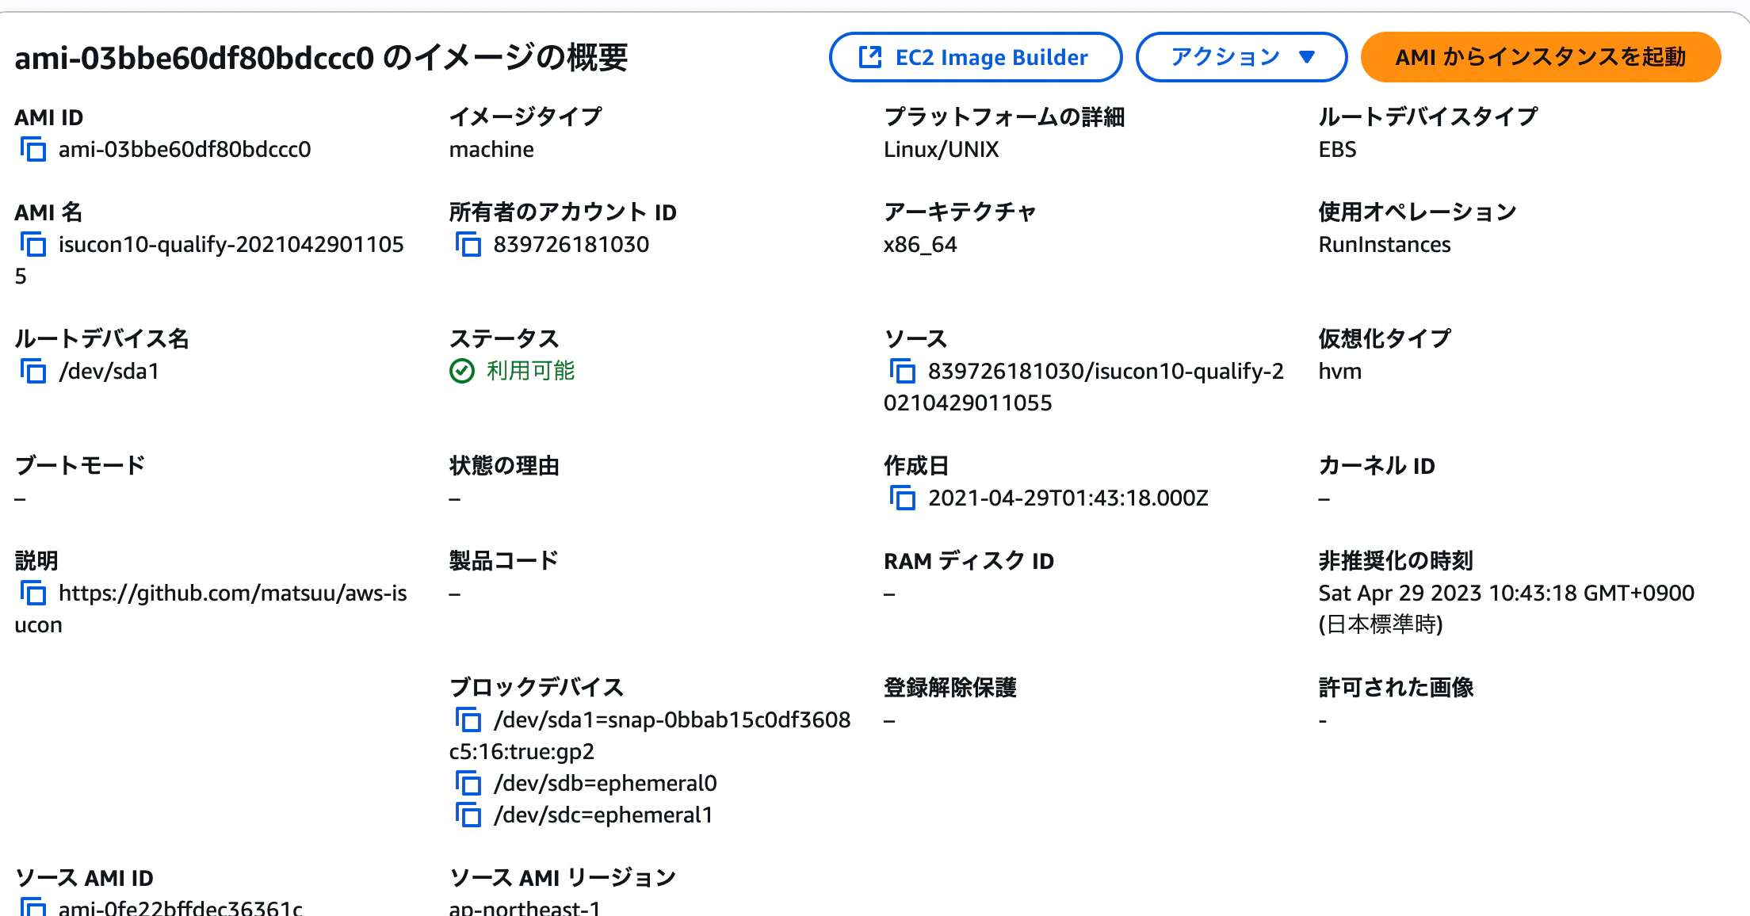Copy the /dev/sda1 snapshot block device
Image resolution: width=1750 pixels, height=916 pixels.
468,719
